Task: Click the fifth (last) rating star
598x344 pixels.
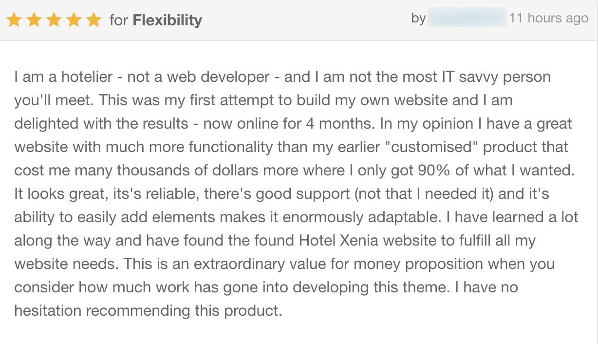Action: point(93,20)
